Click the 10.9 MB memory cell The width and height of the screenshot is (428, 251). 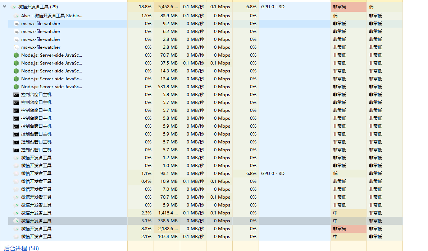(167, 181)
